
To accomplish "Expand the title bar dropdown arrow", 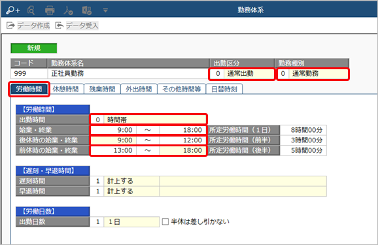I will [x=105, y=10].
